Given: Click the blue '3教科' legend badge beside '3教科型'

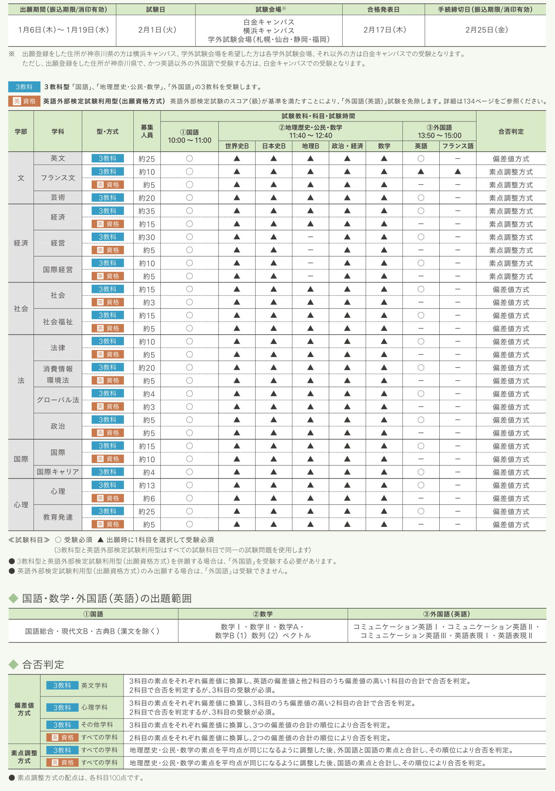Looking at the screenshot, I should (24, 87).
